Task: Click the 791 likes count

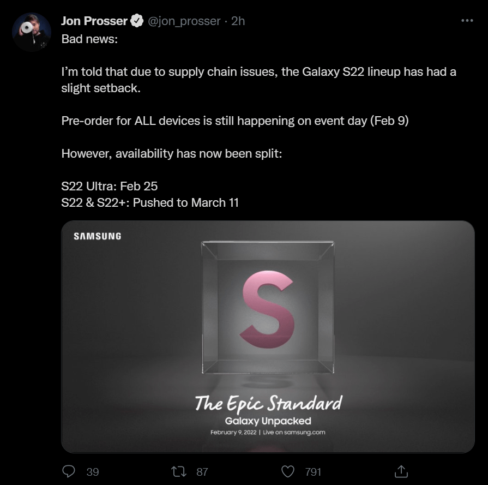Action: coord(313,472)
